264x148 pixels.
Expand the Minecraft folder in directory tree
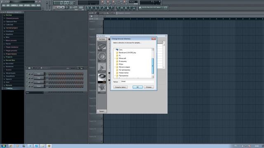[x=115, y=58]
